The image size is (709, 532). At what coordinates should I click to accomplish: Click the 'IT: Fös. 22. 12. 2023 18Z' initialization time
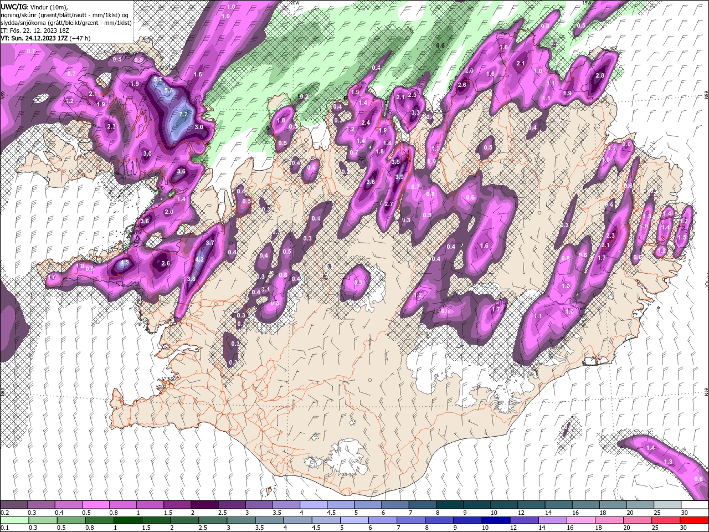pos(35,30)
